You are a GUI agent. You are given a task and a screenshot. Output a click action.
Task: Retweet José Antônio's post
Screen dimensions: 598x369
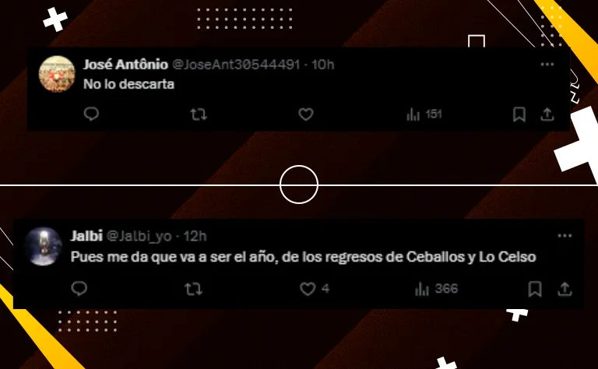[x=199, y=114]
